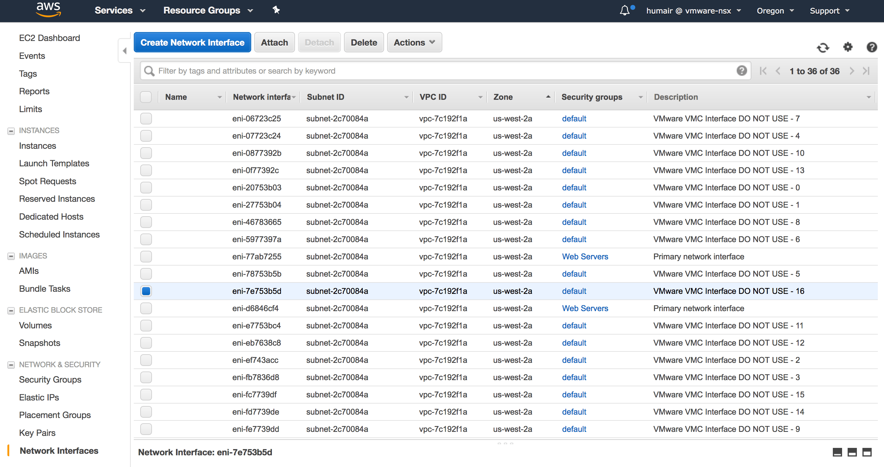Open the pin shortcuts icon in navbar

(276, 10)
